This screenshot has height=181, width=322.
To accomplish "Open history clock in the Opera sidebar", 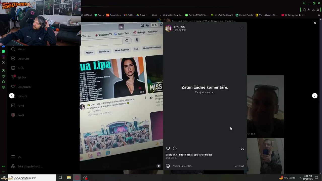I will tap(3, 76).
